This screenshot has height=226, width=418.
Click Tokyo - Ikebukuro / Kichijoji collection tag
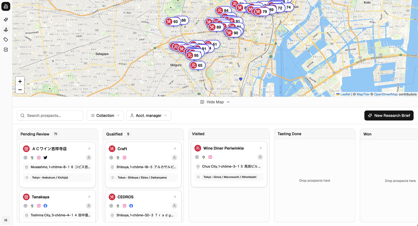[x=50, y=178]
